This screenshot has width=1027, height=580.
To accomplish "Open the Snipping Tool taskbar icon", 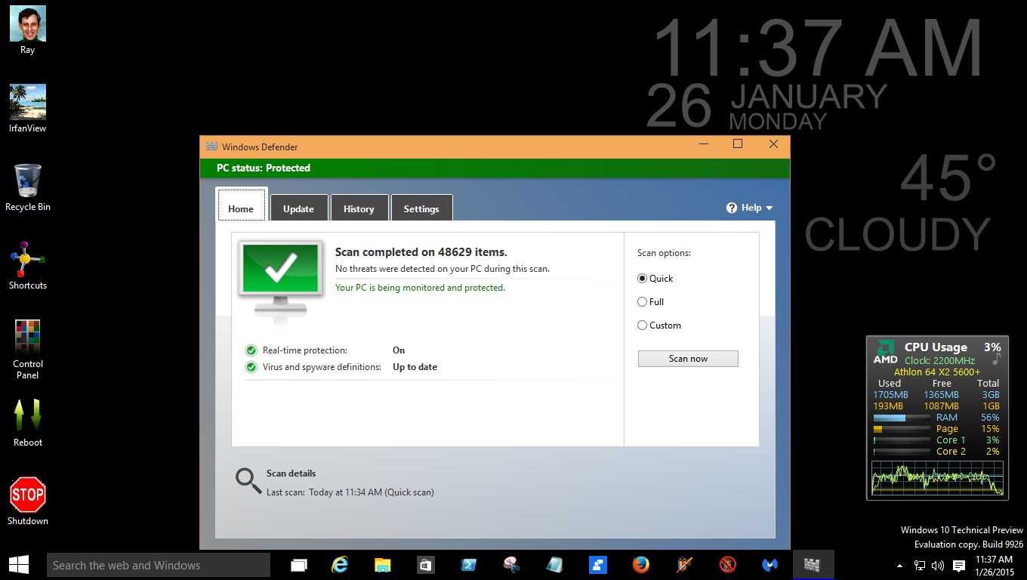I will 511,565.
